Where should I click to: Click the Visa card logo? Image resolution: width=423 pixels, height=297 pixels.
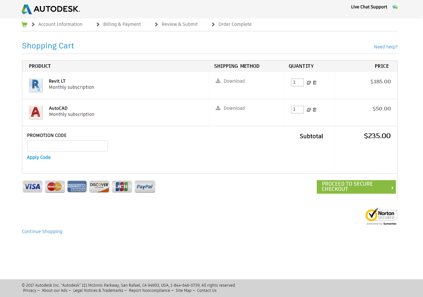[32, 187]
